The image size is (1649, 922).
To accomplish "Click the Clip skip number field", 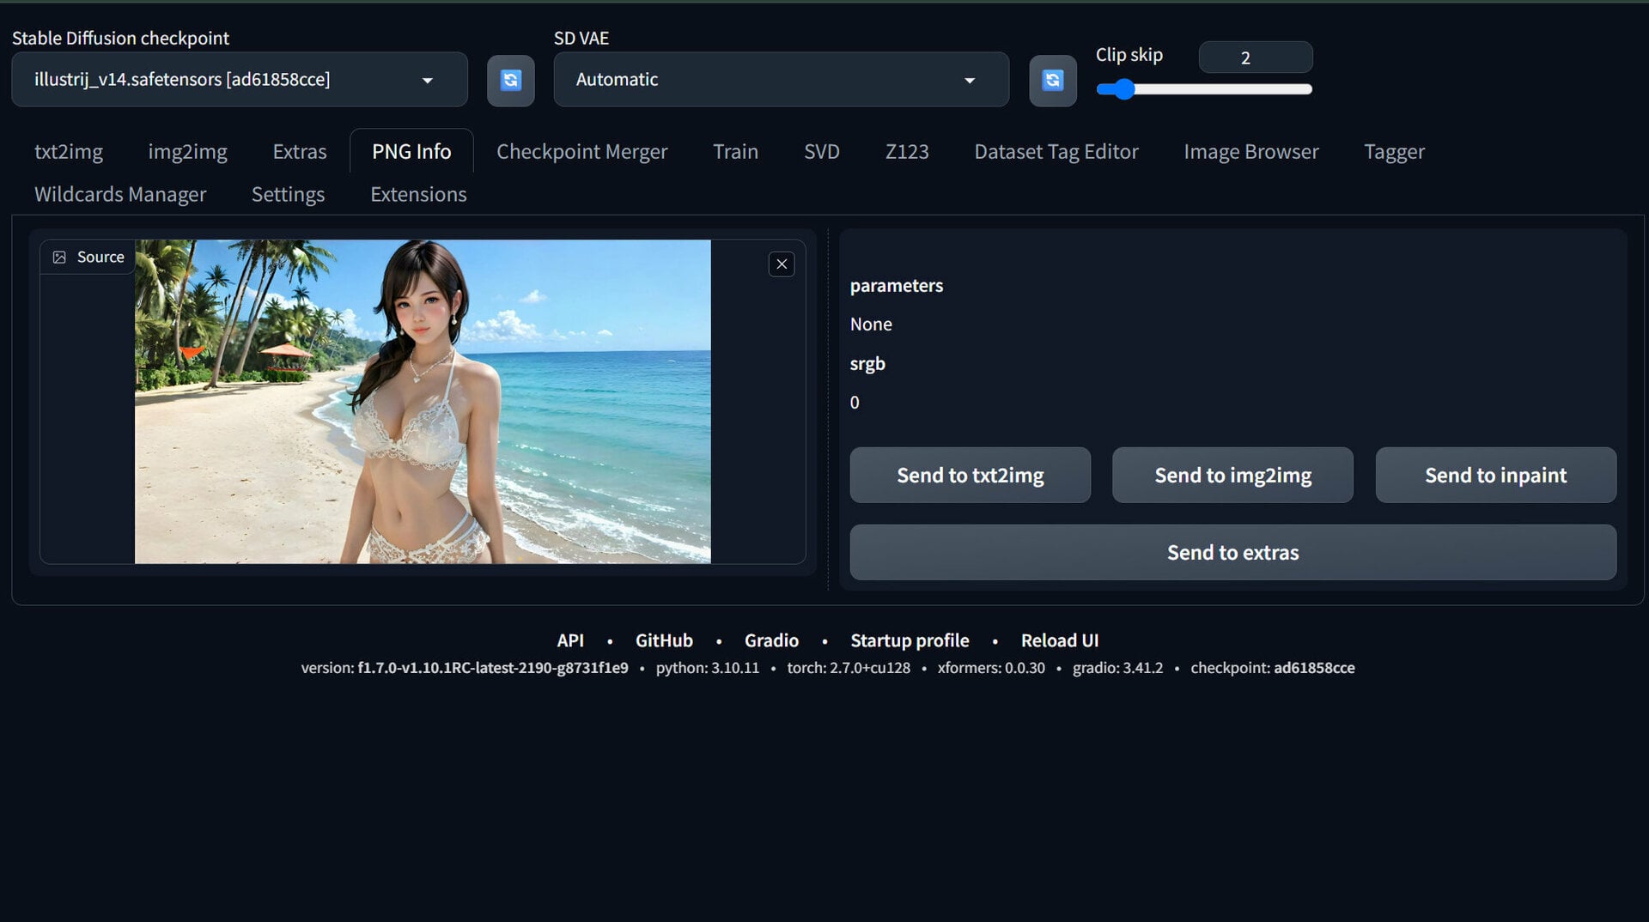I will pos(1255,58).
